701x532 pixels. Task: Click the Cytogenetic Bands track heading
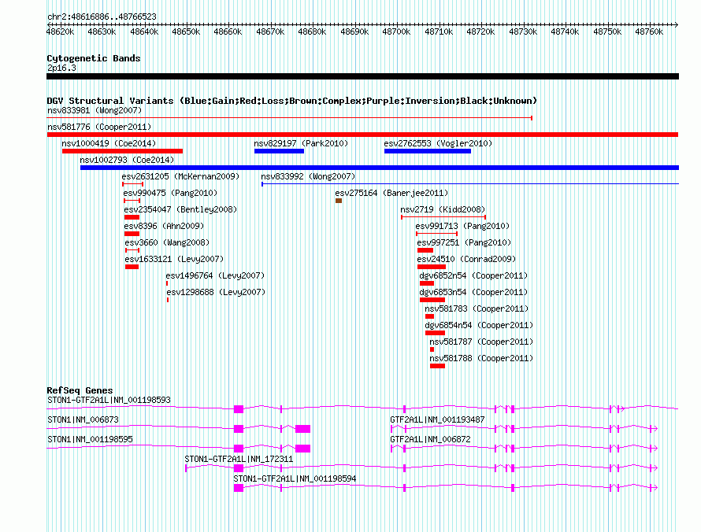tap(94, 58)
